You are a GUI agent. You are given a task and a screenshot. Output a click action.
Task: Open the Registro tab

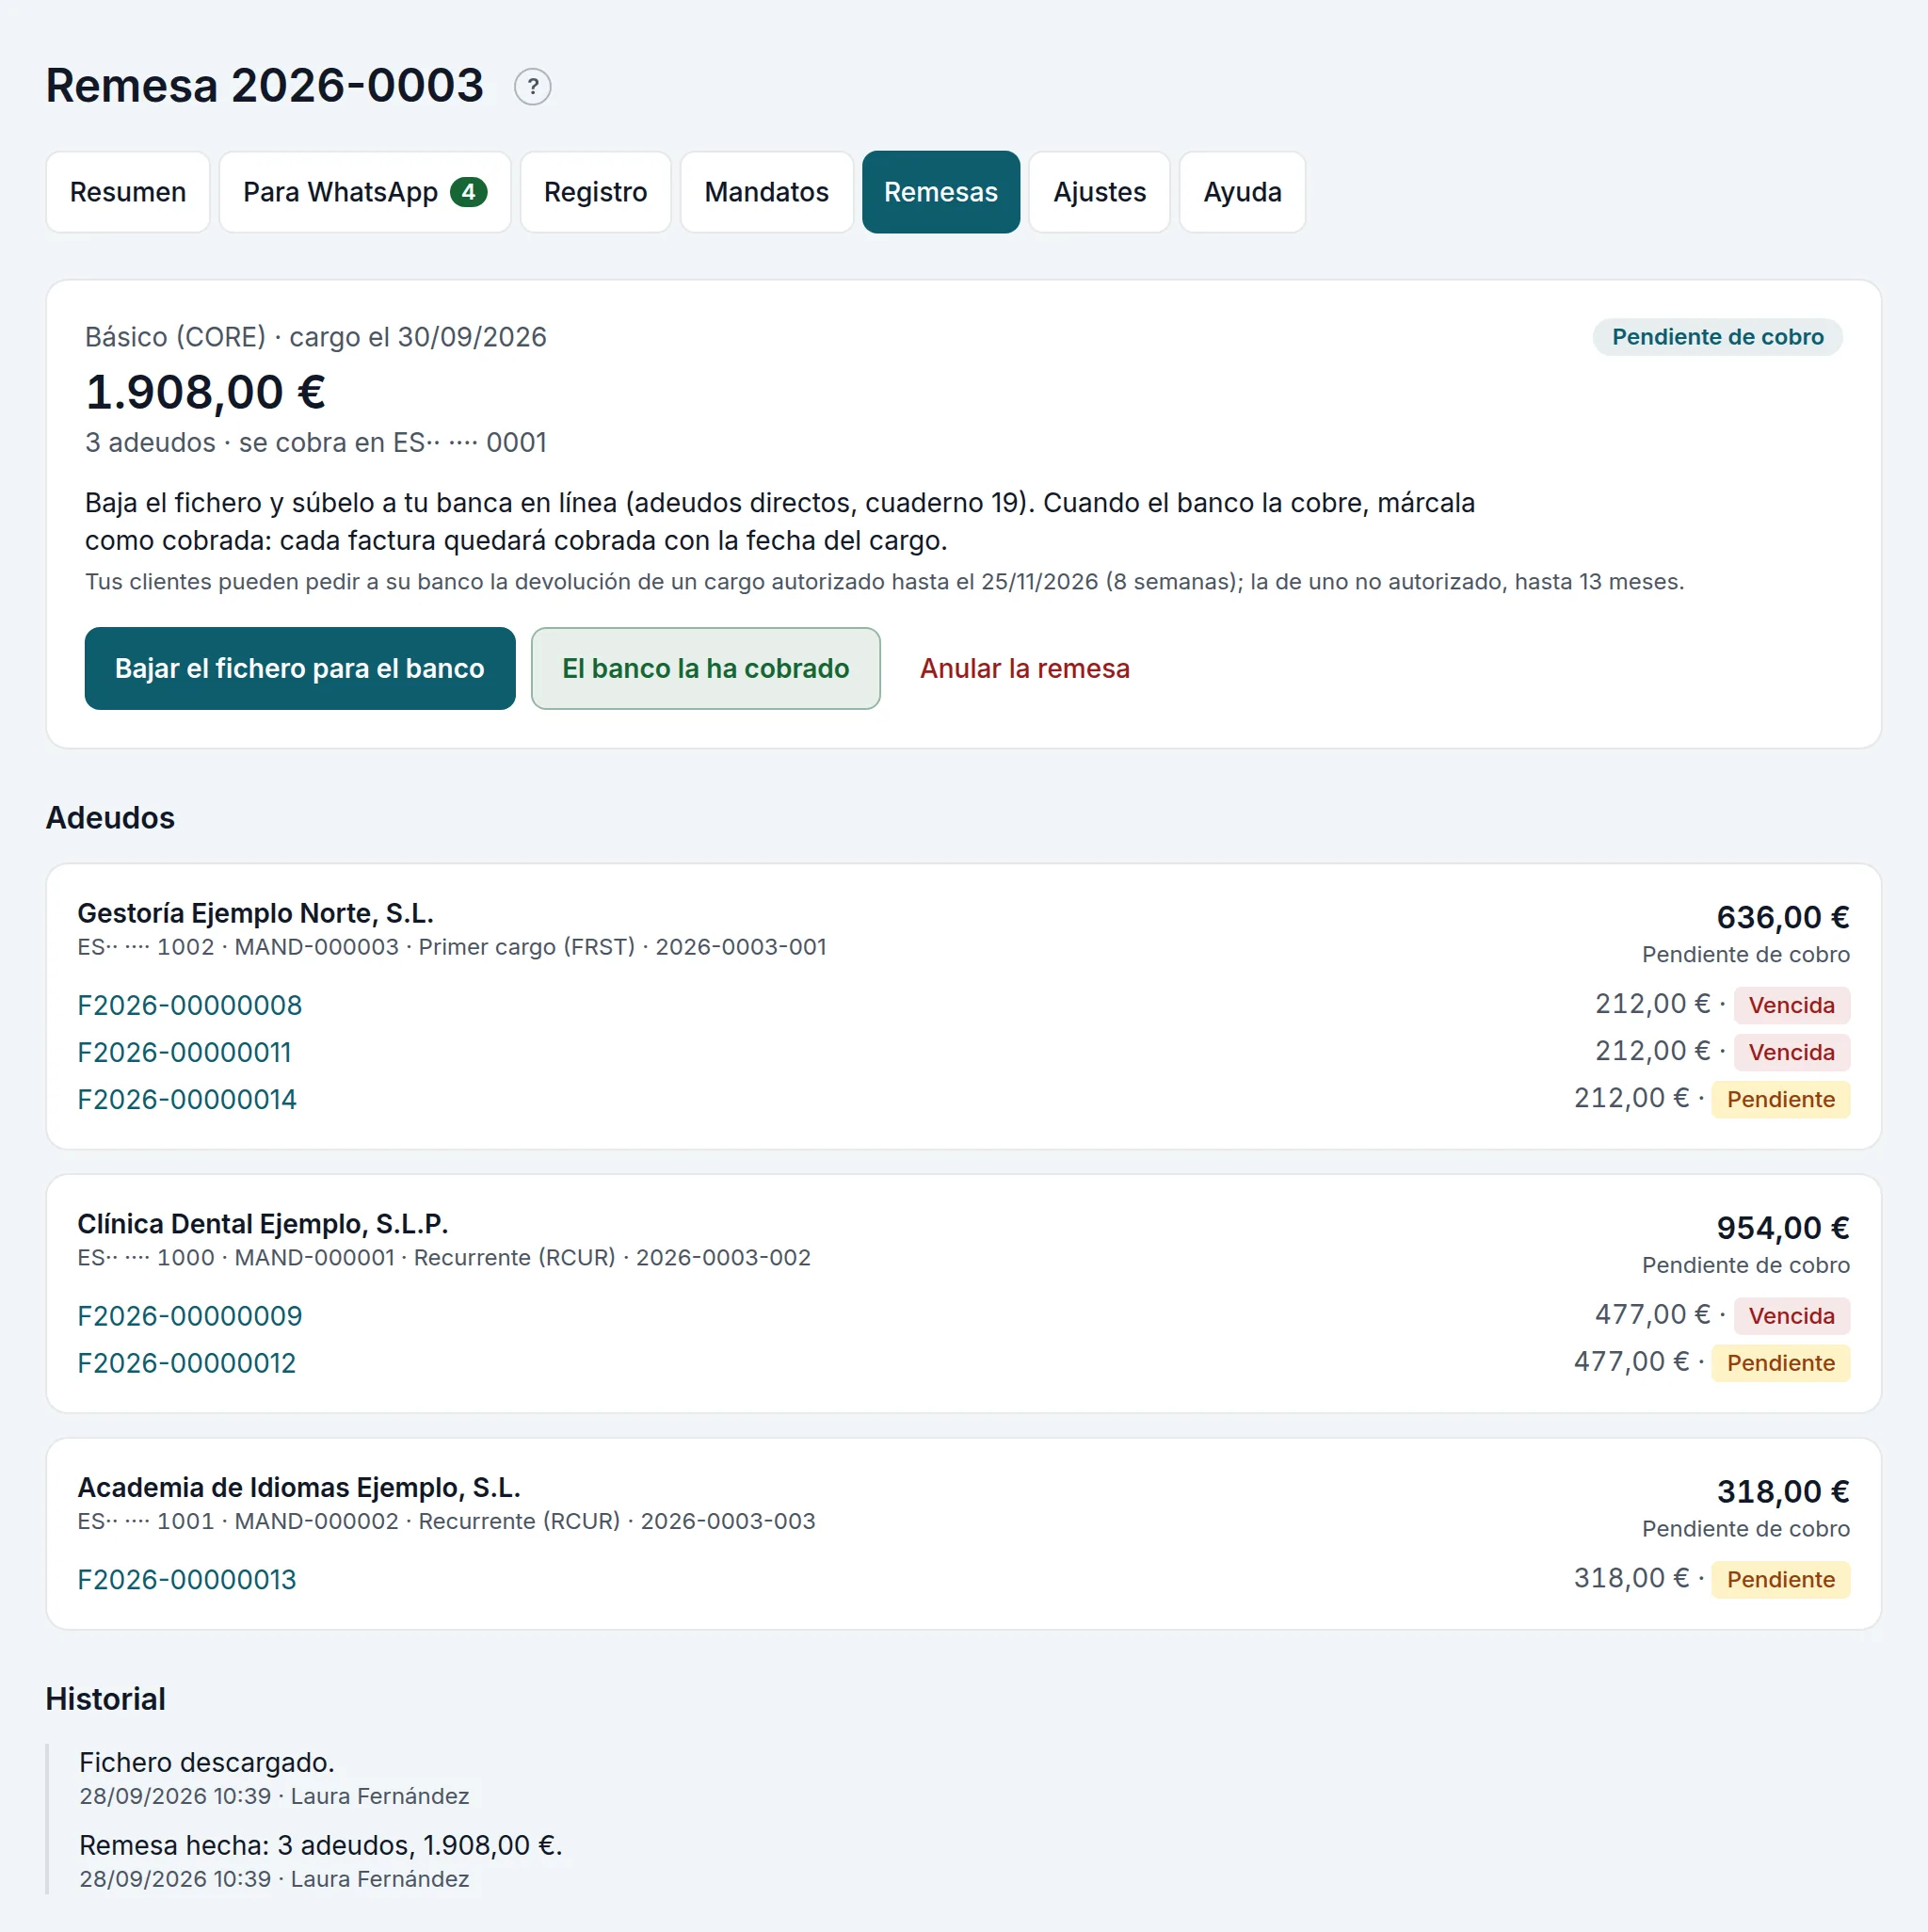pyautogui.click(x=595, y=192)
